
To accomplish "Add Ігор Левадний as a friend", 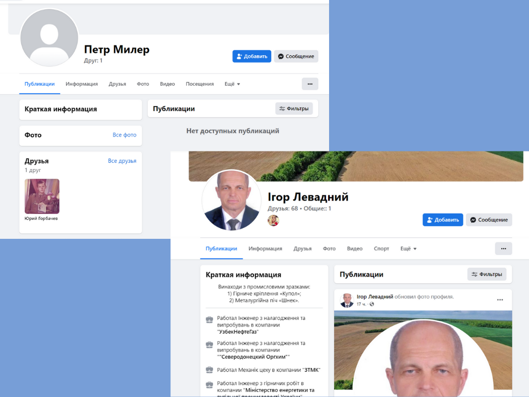I will pyautogui.click(x=443, y=220).
